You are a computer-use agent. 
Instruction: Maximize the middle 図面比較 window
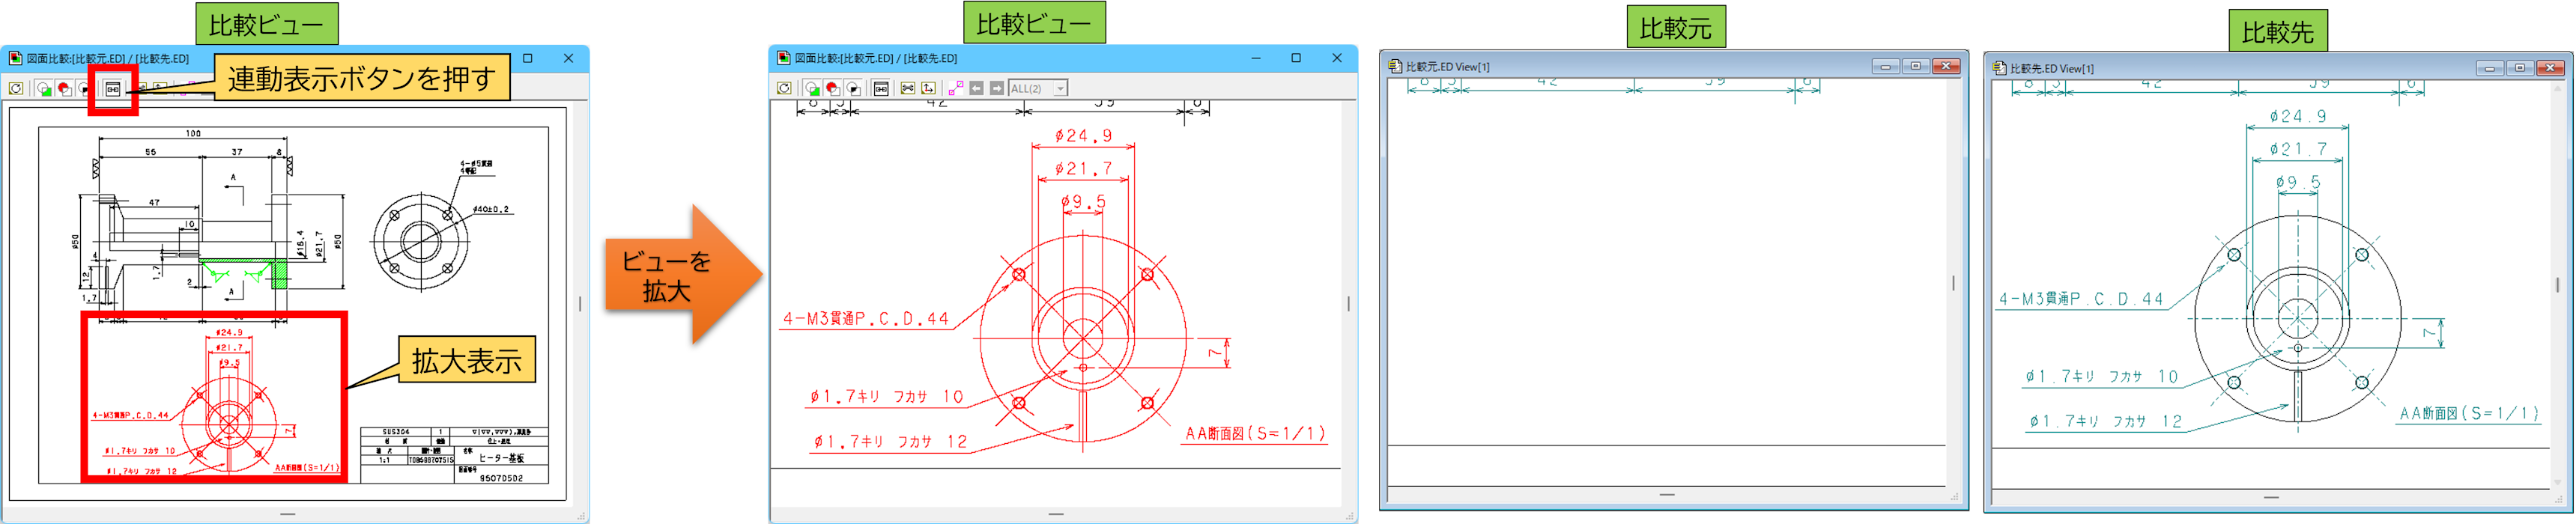pos(1296,58)
